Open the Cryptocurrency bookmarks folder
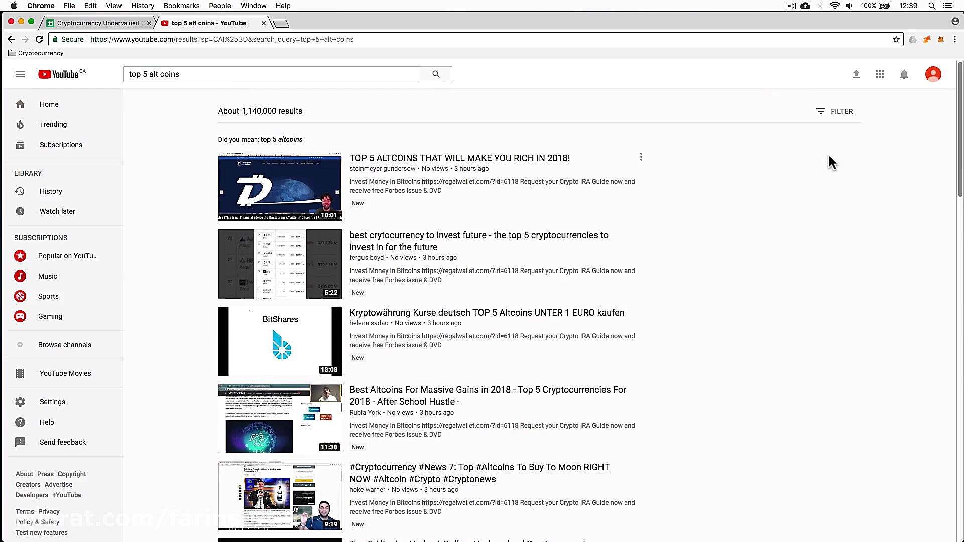Image resolution: width=964 pixels, height=542 pixels. 36,53
